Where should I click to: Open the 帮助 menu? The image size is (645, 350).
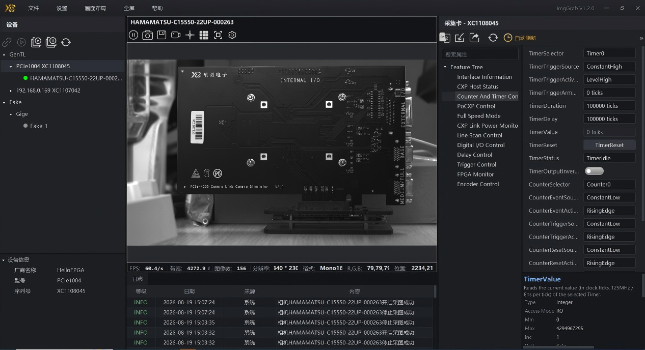click(x=157, y=8)
